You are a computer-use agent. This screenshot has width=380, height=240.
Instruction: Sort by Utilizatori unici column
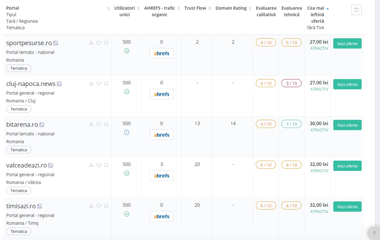tap(138, 8)
